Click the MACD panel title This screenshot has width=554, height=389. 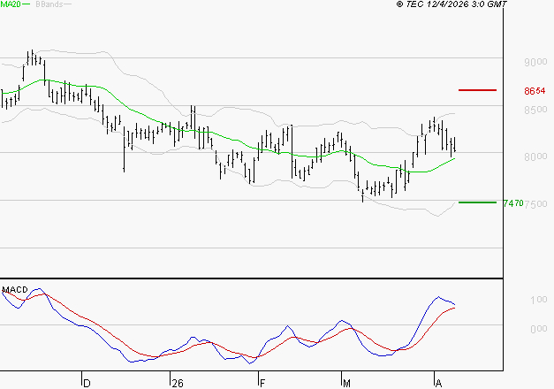tap(15, 290)
